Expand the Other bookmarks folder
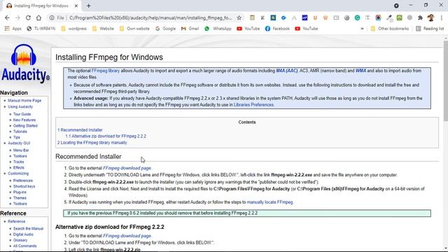The image size is (448, 252). 390,29
